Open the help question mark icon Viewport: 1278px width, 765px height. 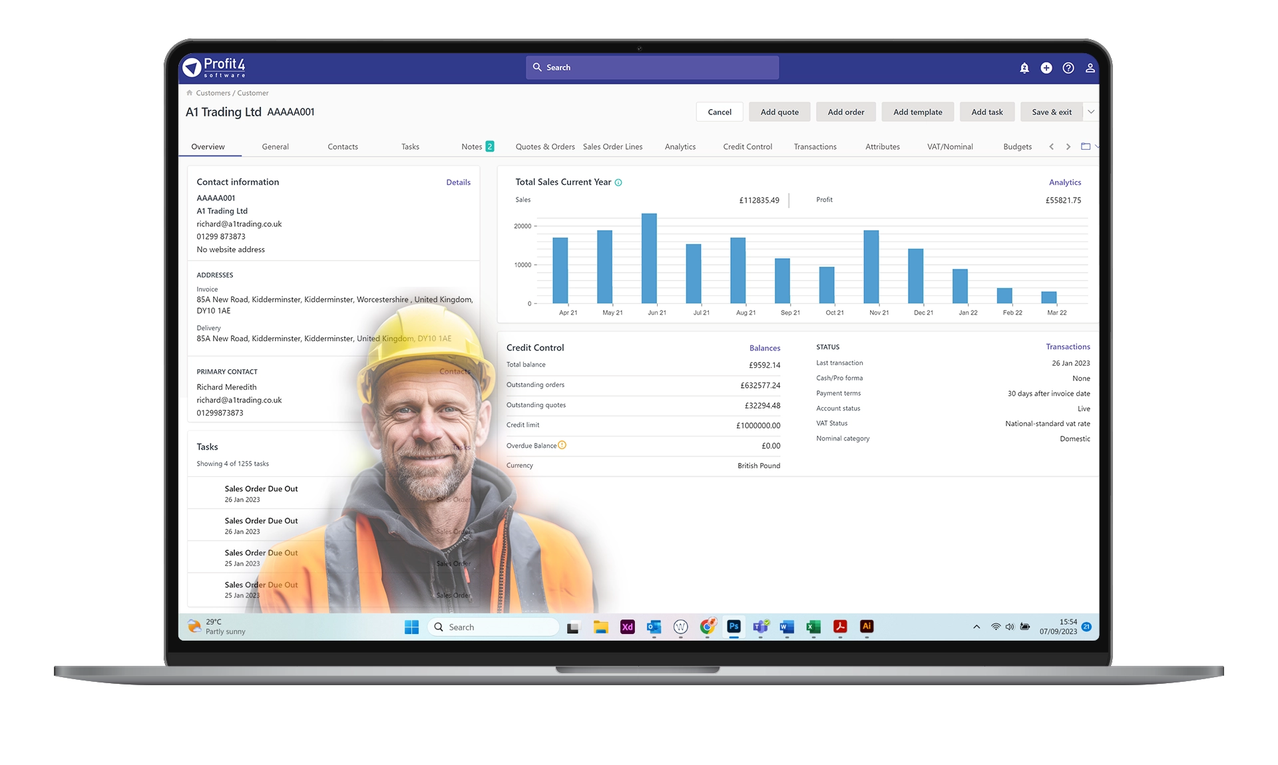coord(1068,67)
